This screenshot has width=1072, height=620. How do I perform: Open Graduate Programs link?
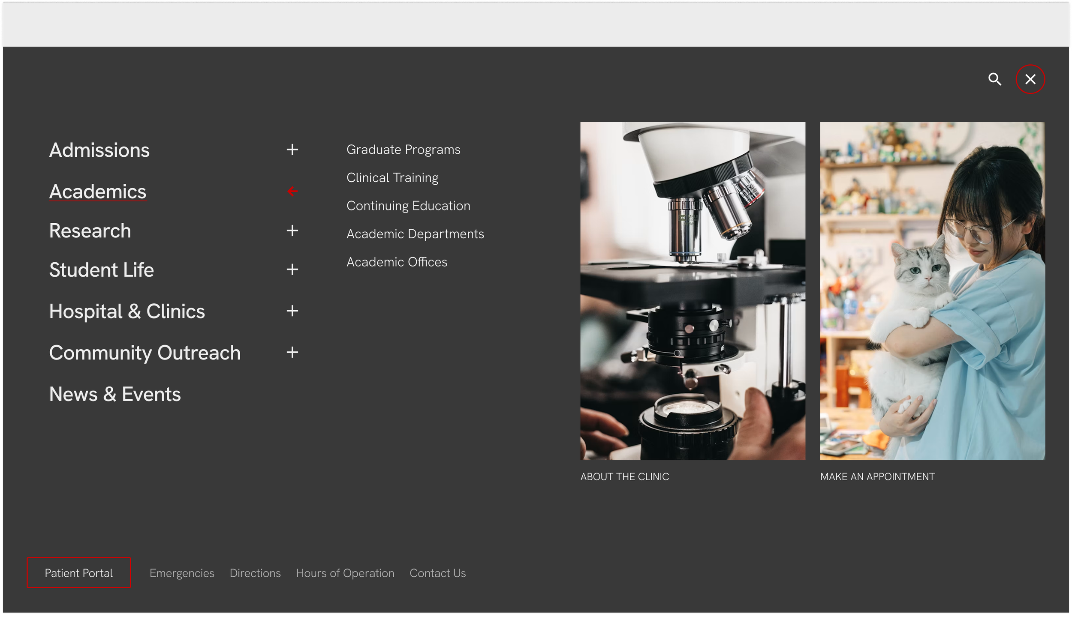tap(404, 150)
